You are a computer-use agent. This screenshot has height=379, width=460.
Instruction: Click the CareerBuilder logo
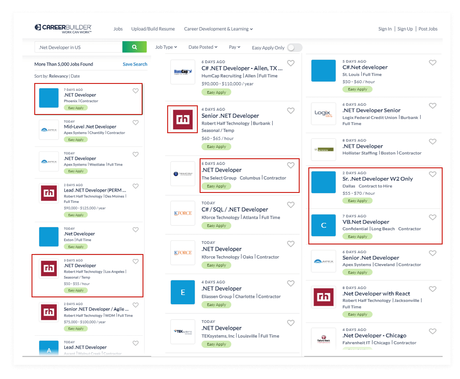[63, 29]
